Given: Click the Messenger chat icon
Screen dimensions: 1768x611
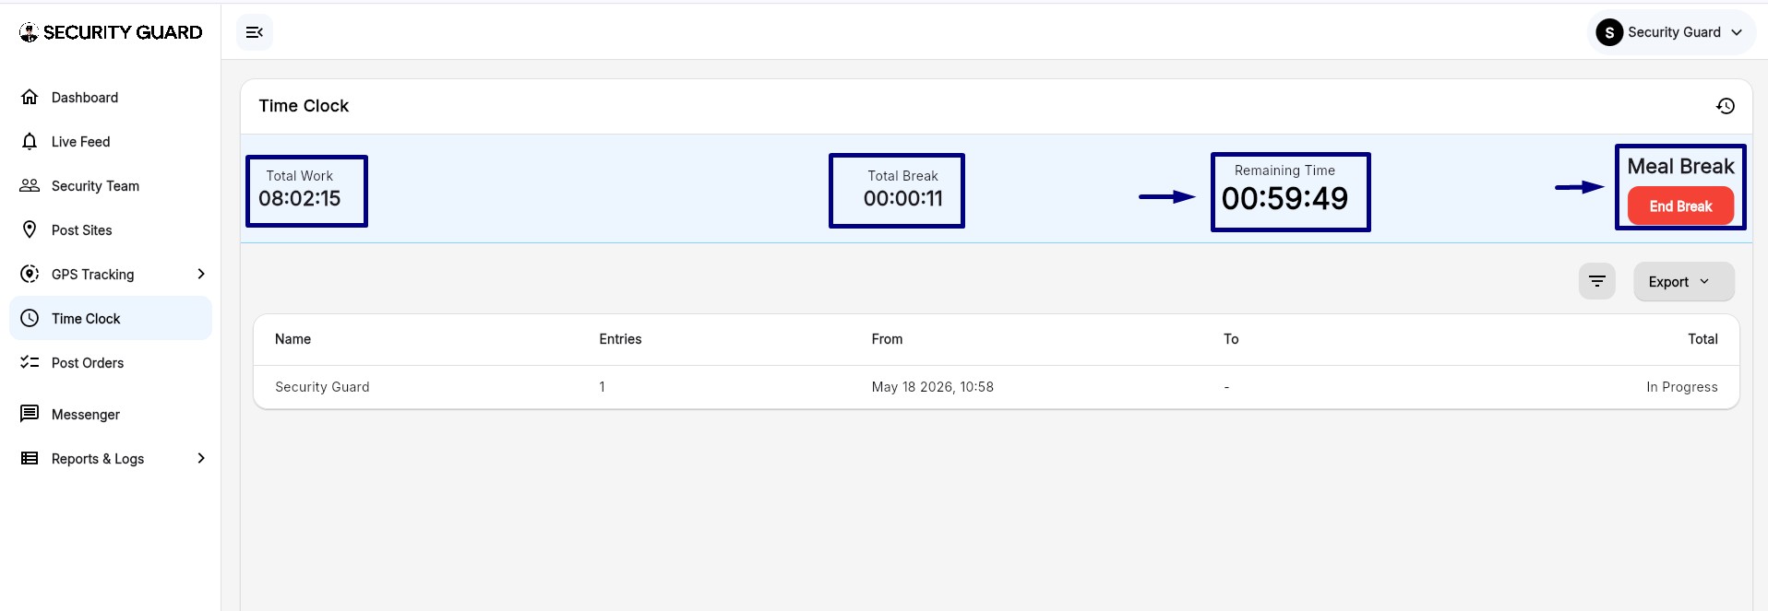Looking at the screenshot, I should (30, 414).
